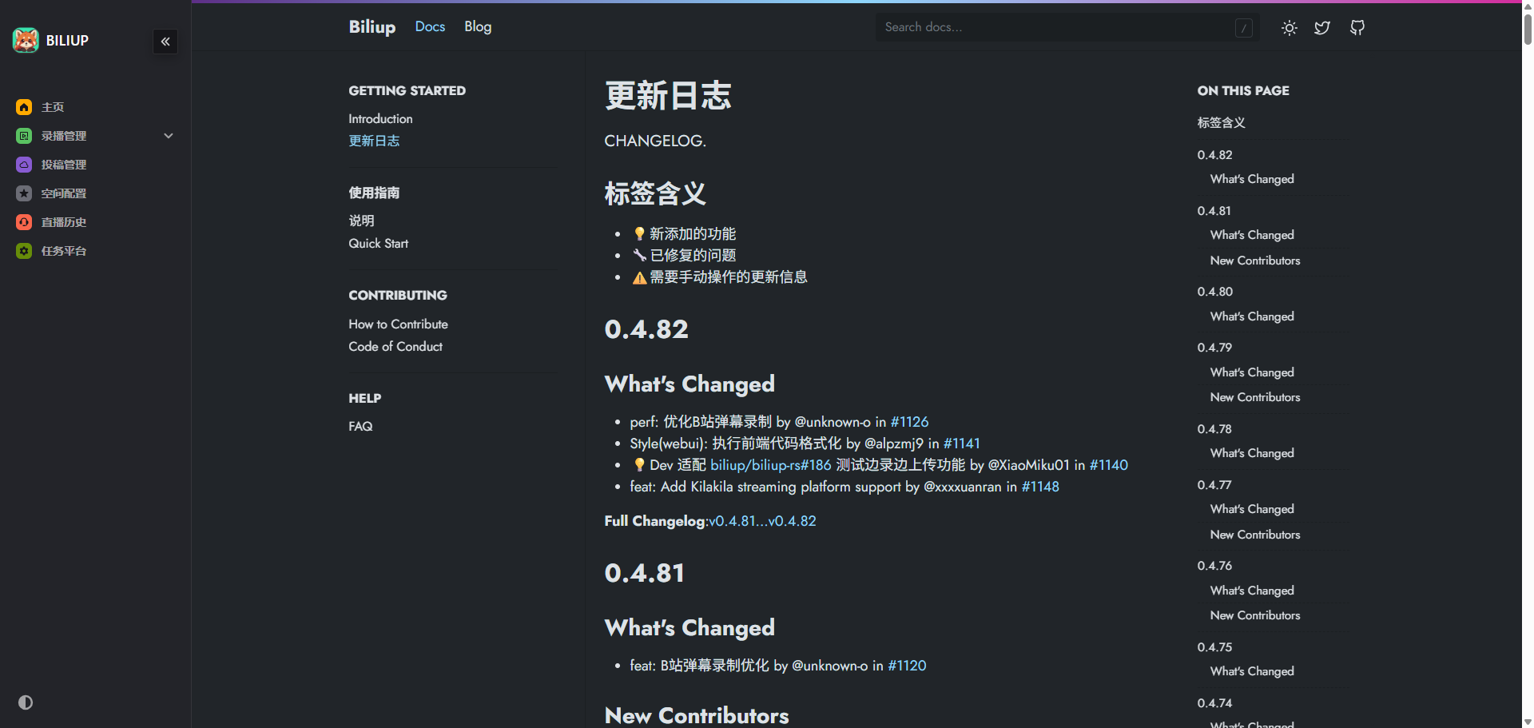Open v0.4.81...v0.4.82 full changelog link
1534x728 pixels.
(x=762, y=520)
